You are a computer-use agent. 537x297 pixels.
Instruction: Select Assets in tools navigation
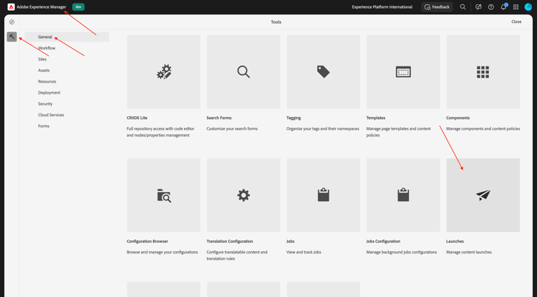pyautogui.click(x=44, y=71)
